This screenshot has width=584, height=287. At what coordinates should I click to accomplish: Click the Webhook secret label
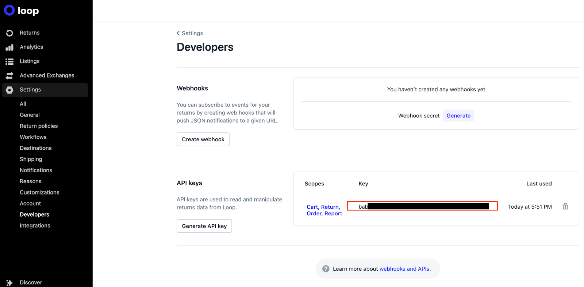[x=419, y=115]
